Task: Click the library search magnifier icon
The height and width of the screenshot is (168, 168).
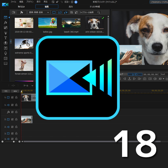Action: click(x=99, y=12)
